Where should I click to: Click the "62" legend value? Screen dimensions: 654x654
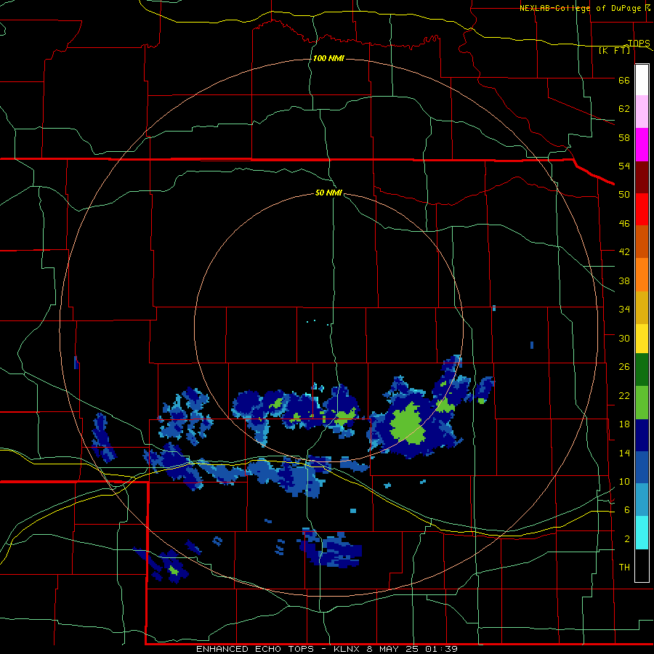[x=624, y=109]
